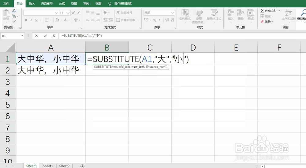
Task: Open number format 常规 dropdown
Action: point(172,13)
